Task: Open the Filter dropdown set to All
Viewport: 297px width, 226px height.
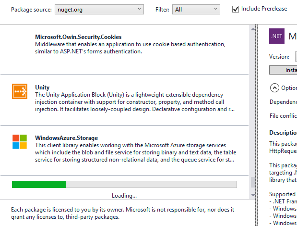Action: tap(196, 10)
